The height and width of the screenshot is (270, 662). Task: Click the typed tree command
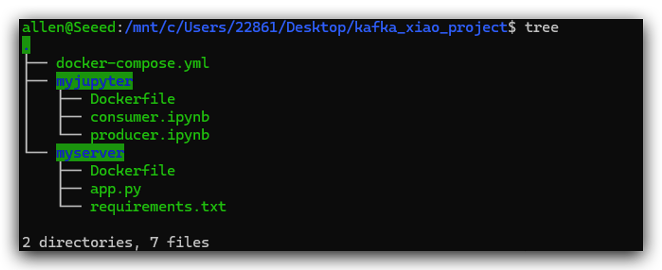click(541, 27)
